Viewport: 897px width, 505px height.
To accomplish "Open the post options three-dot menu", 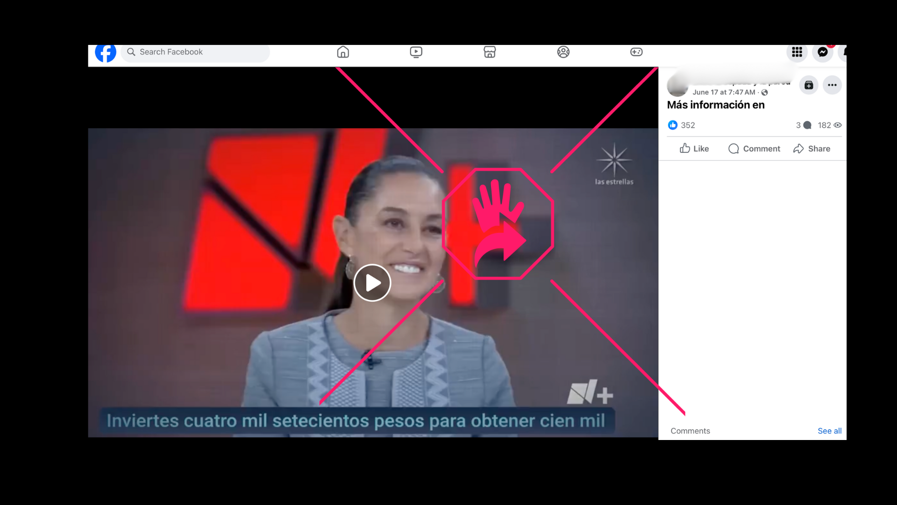I will 832,85.
